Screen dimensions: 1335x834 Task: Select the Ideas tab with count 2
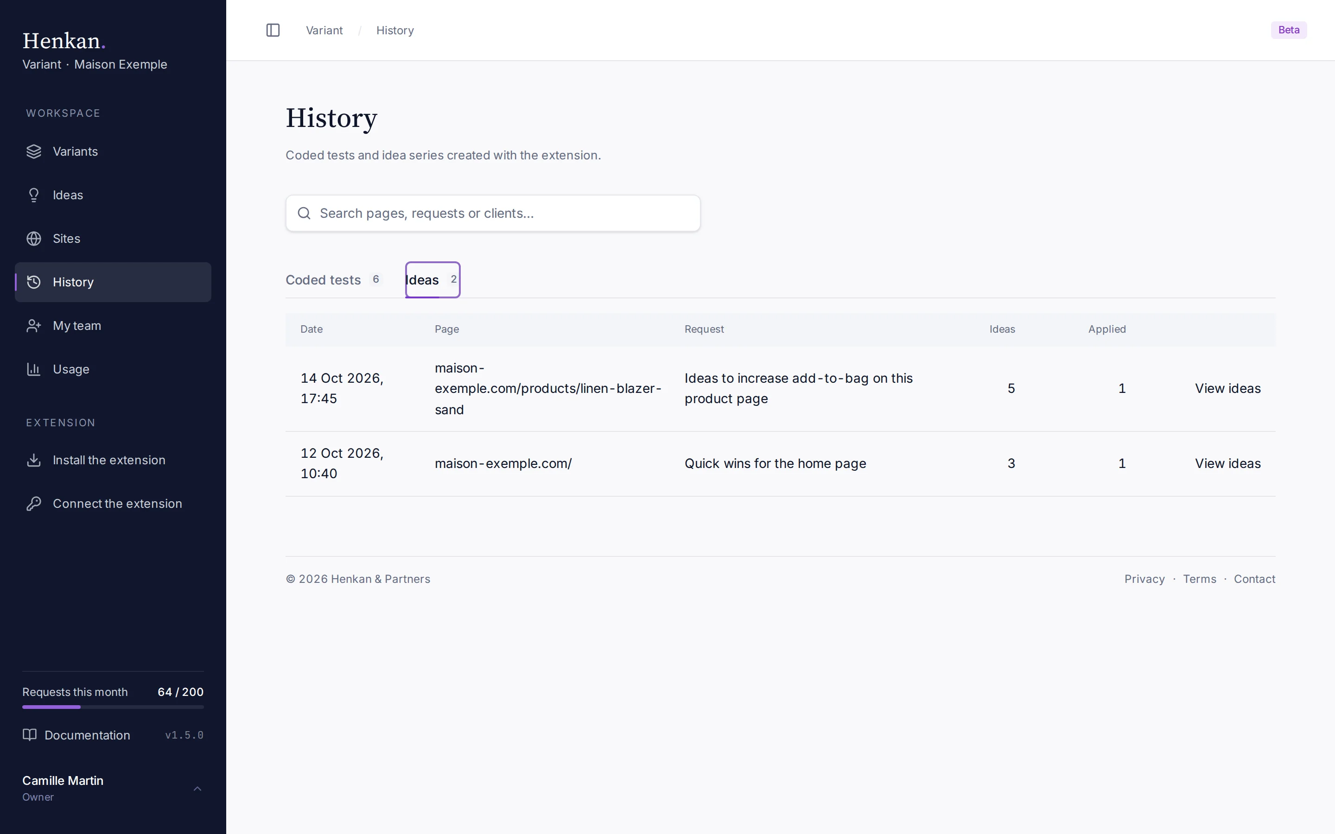pos(432,280)
